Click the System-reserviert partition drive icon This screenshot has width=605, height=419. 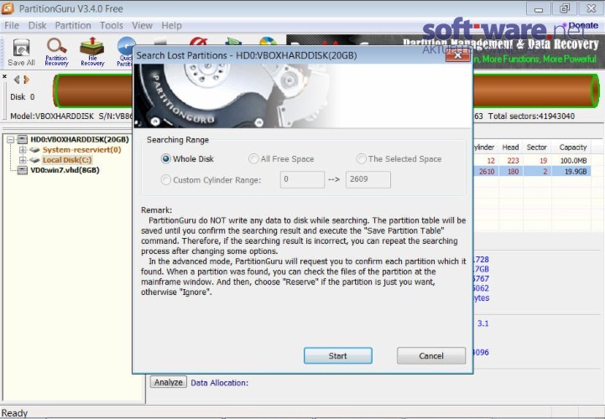point(34,149)
